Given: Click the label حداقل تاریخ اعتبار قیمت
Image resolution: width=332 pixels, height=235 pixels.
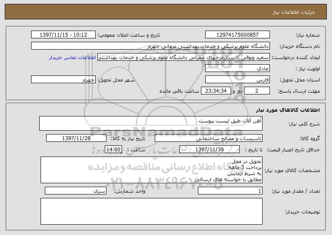Looking at the screenshot, I should coord(293,150).
